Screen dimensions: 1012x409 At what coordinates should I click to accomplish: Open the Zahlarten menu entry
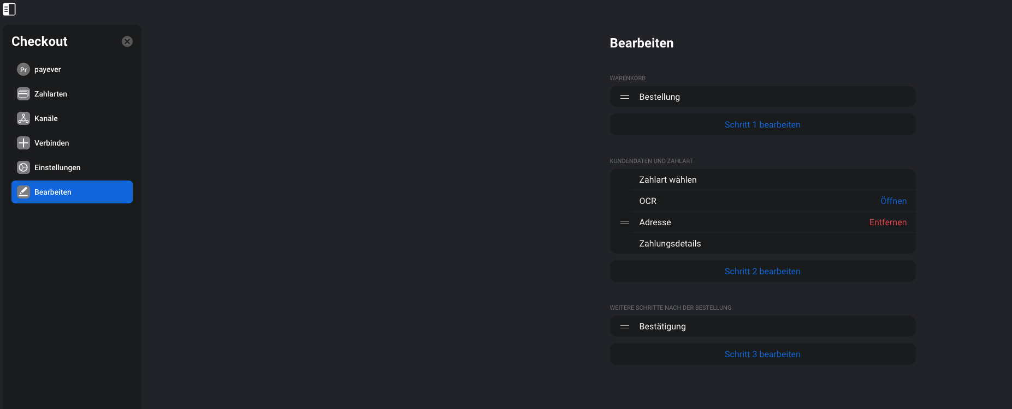[72, 94]
